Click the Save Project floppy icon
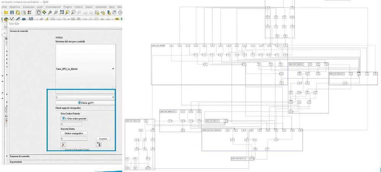The height and width of the screenshot is (172, 381). click(x=13, y=13)
